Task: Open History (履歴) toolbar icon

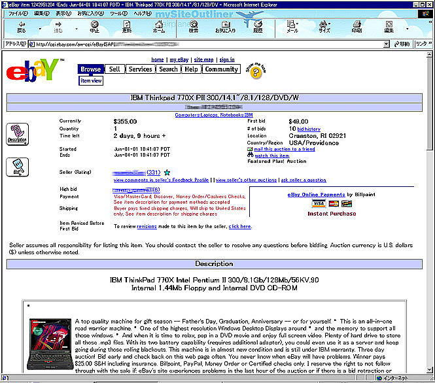Action: [x=258, y=27]
